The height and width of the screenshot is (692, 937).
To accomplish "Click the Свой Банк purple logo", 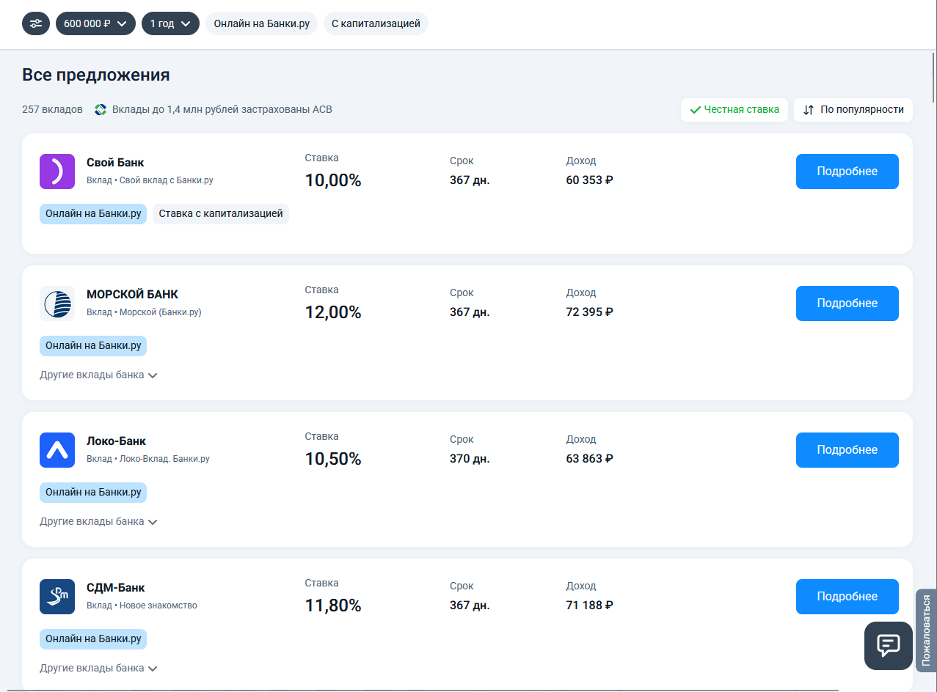I will click(x=57, y=172).
